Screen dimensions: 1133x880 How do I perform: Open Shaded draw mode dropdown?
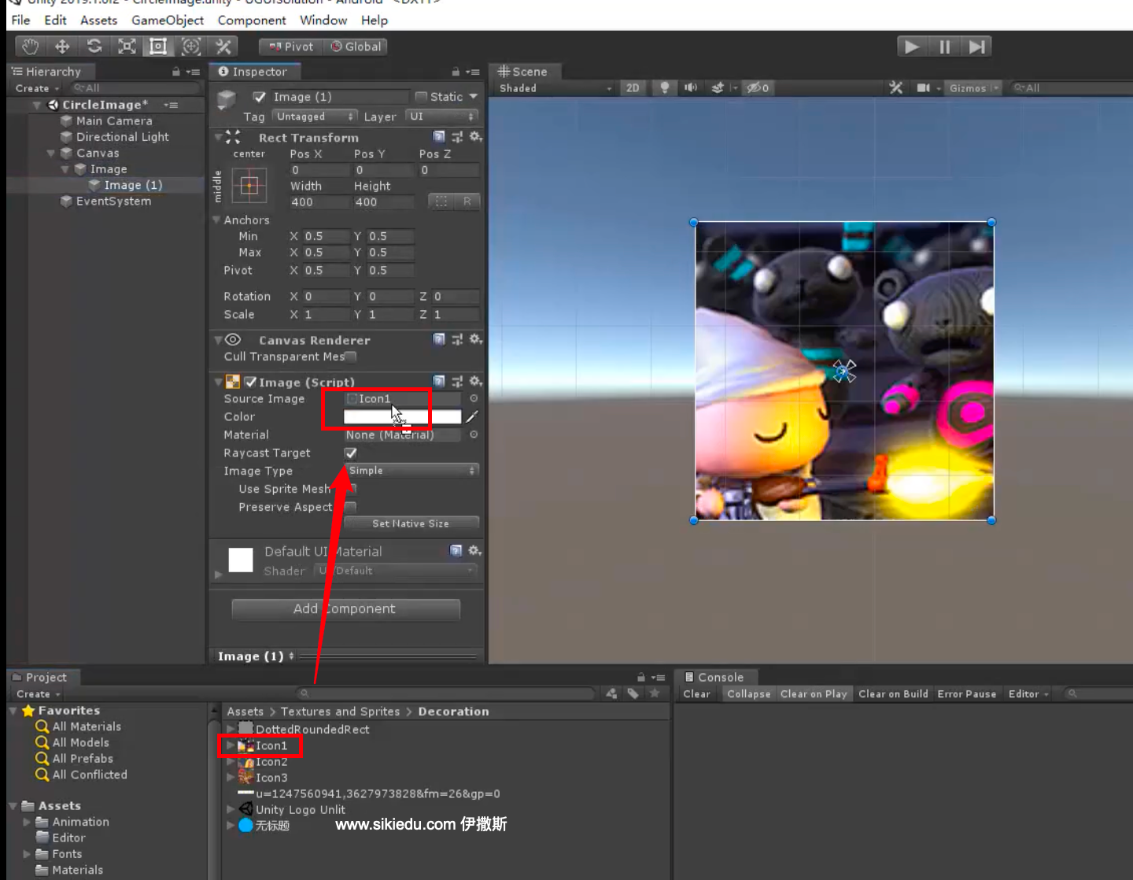(555, 88)
